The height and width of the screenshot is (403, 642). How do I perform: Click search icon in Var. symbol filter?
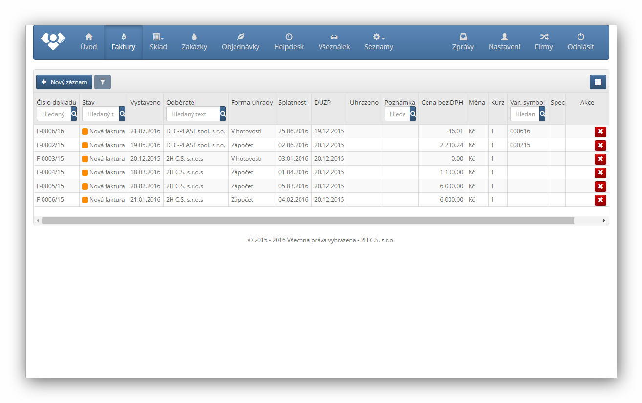[542, 114]
